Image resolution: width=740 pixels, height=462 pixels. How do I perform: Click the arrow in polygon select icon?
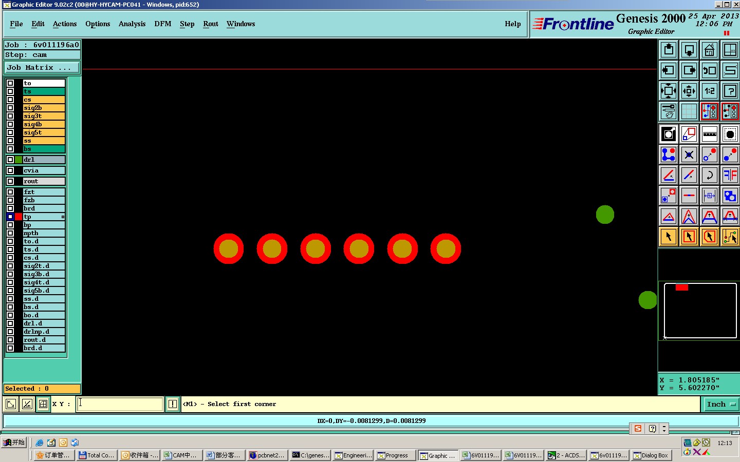(x=709, y=237)
